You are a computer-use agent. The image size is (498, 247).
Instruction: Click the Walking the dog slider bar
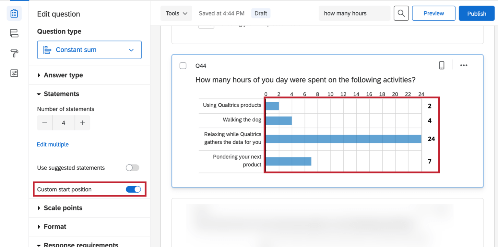(x=279, y=120)
